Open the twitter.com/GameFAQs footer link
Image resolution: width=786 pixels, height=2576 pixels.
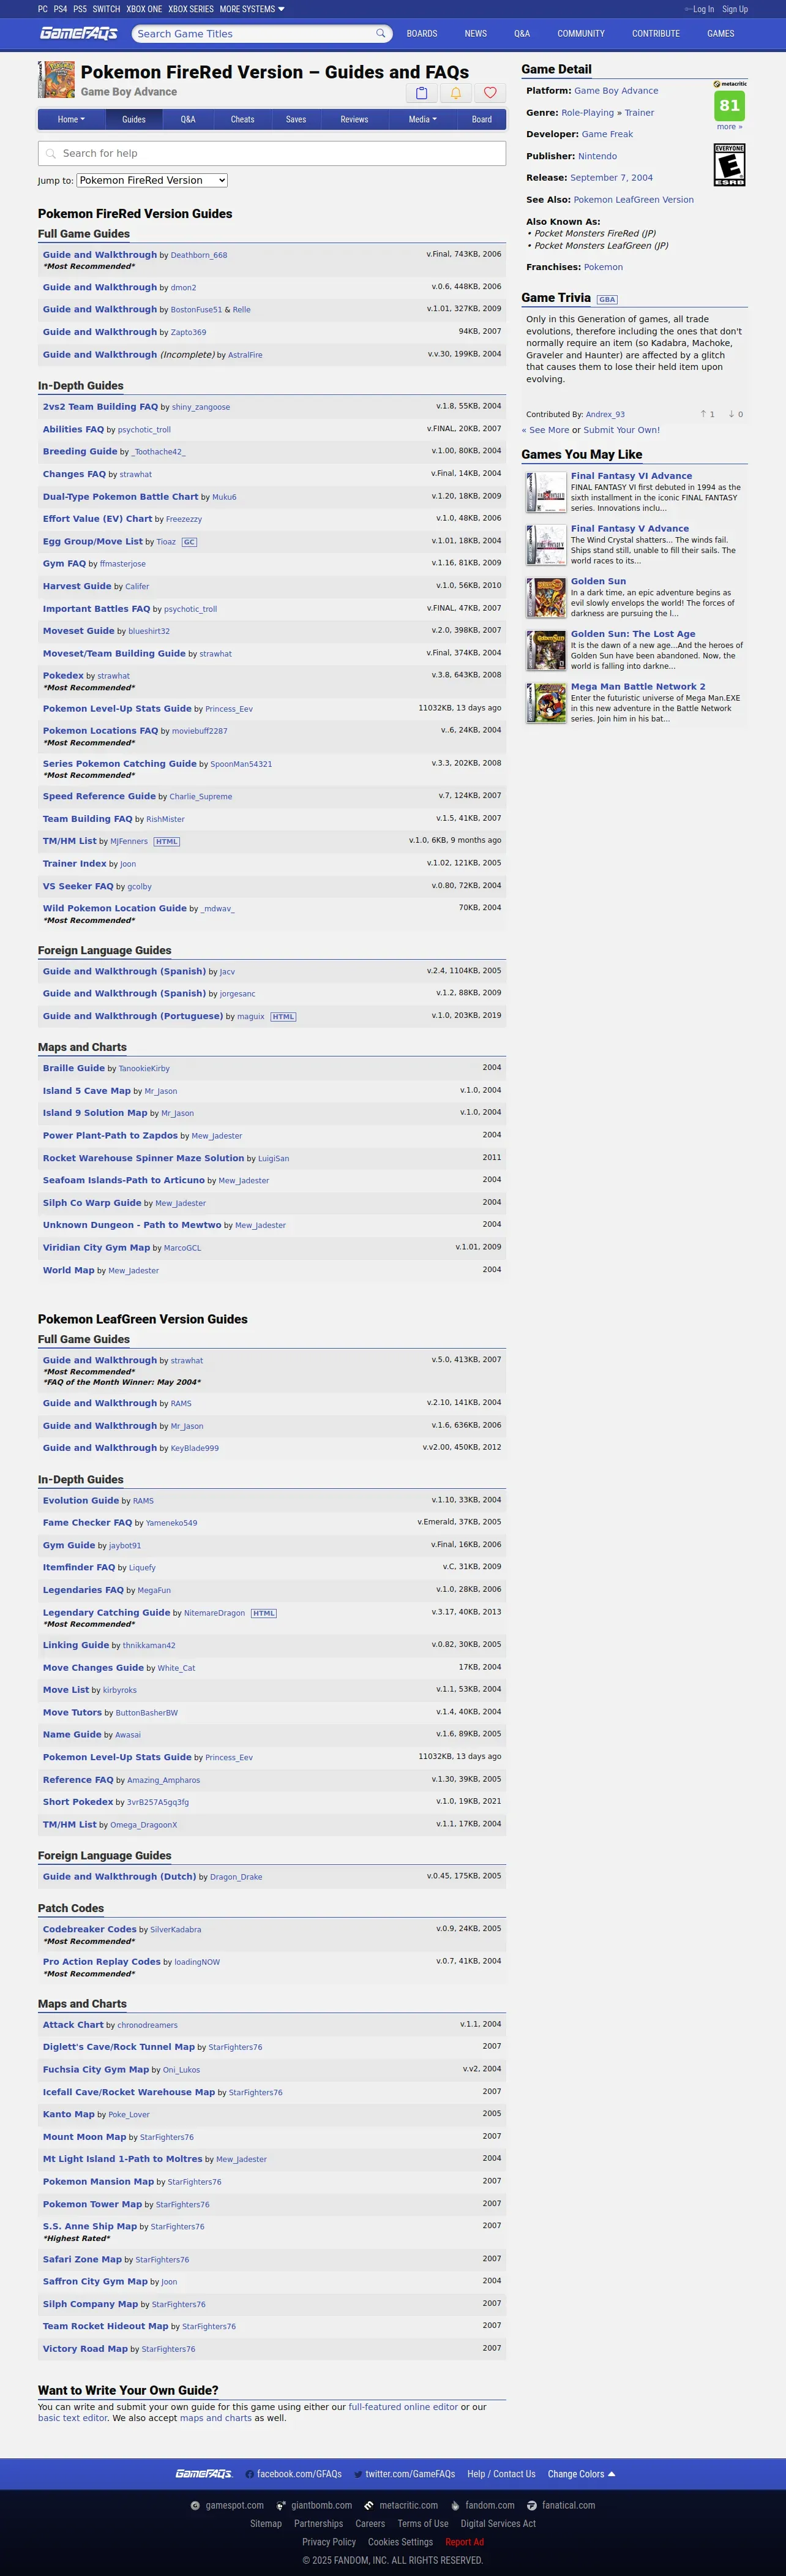404,2474
